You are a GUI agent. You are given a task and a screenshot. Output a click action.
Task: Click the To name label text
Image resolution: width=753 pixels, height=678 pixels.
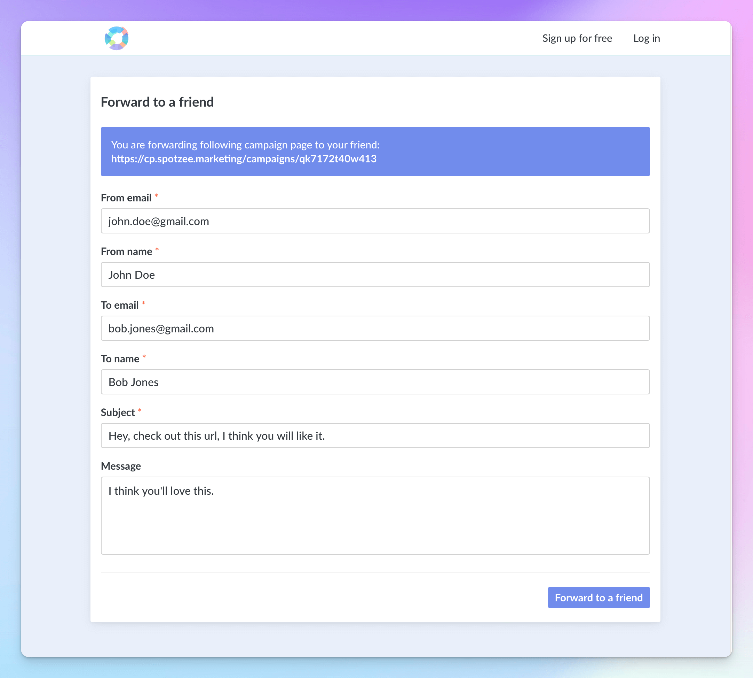pos(120,359)
